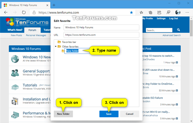This screenshot has width=193, height=123.
Task: Go back using browser back arrow
Action: [6, 12]
